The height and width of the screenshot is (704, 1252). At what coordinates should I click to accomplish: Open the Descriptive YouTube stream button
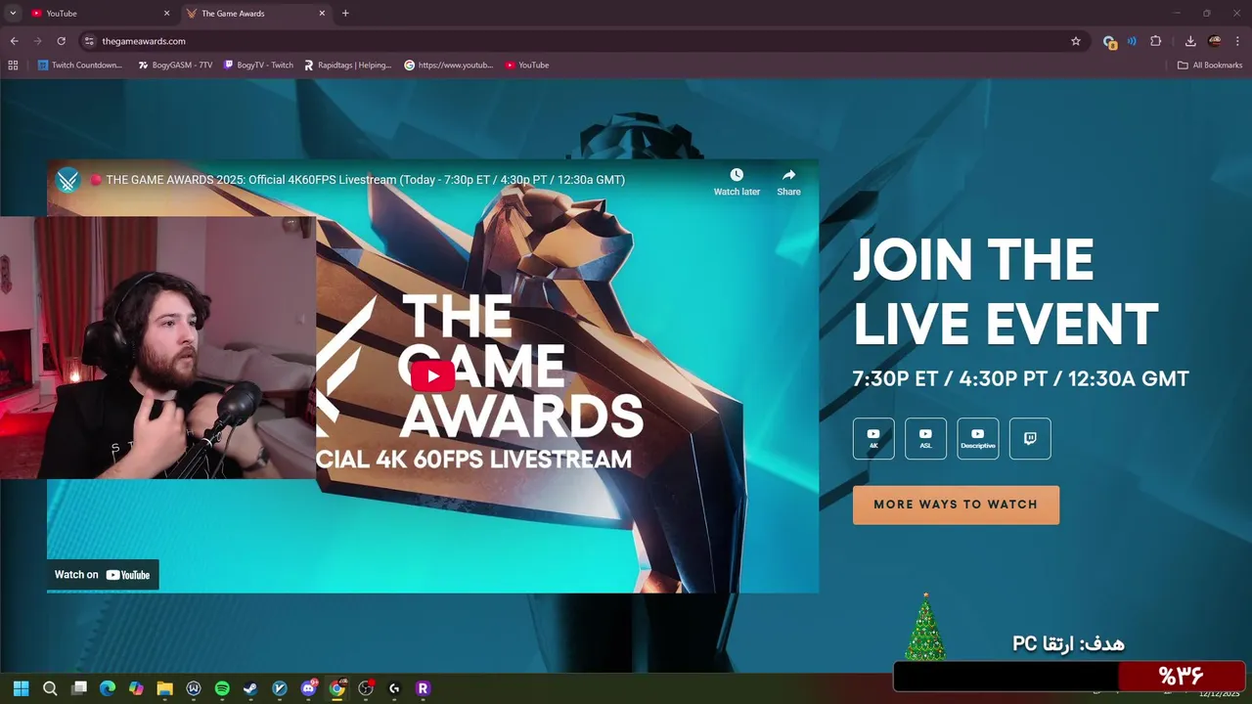pyautogui.click(x=978, y=438)
